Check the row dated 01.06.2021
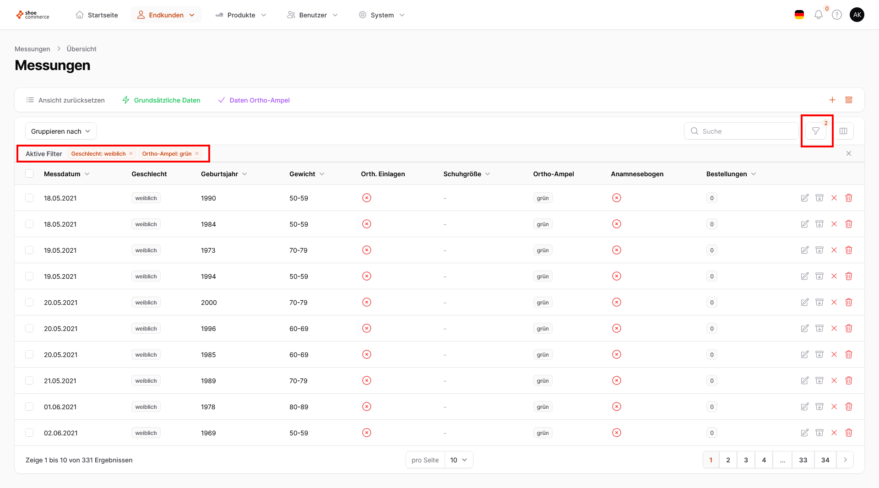This screenshot has height=488, width=879. (29, 407)
